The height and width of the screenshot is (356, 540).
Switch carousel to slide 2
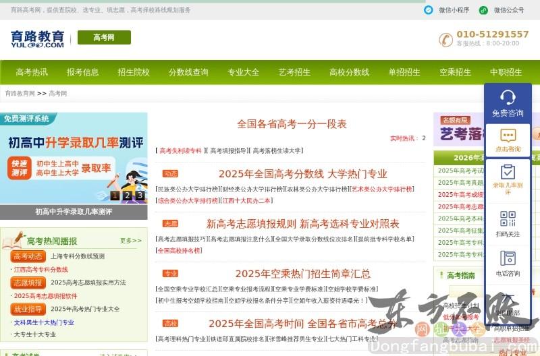[128, 196]
